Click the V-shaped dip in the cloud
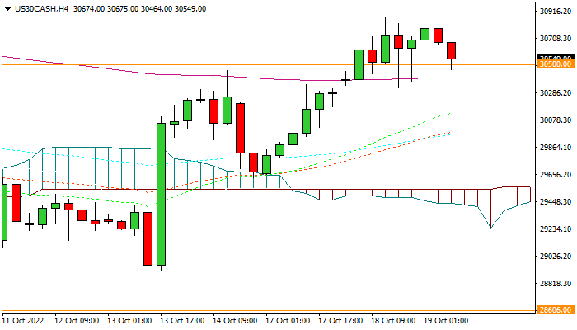The width and height of the screenshot is (577, 330). coord(490,225)
